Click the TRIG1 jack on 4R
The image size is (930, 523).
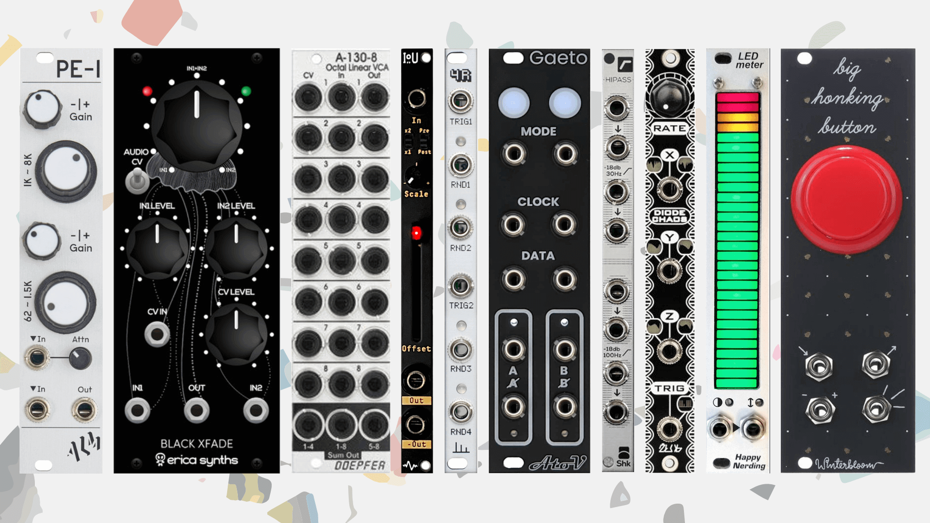pyautogui.click(x=460, y=101)
